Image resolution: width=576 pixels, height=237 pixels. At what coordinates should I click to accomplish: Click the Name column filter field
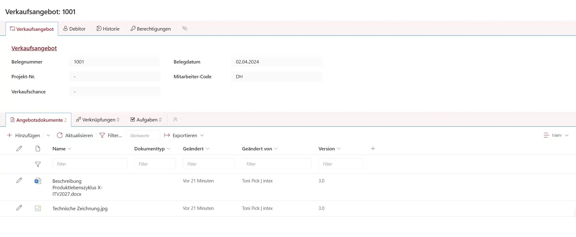click(90, 164)
